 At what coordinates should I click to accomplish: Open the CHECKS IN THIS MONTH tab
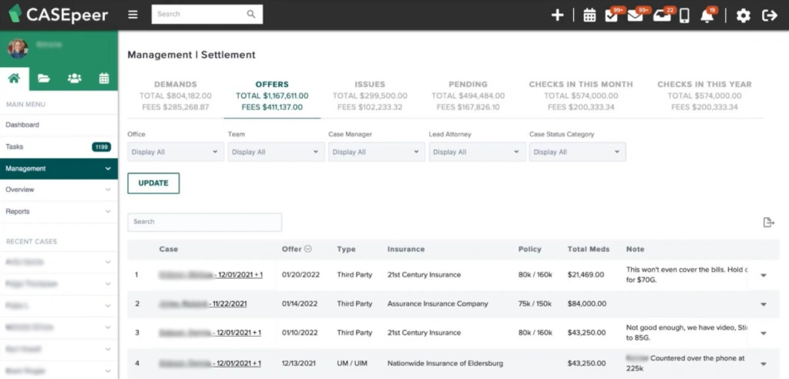[581, 96]
